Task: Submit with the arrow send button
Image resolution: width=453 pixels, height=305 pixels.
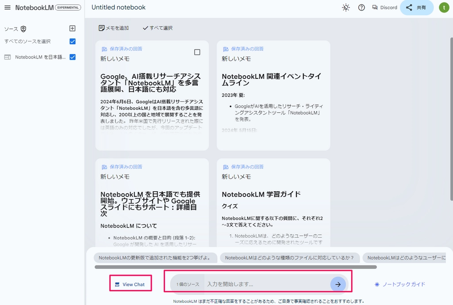Action: point(338,285)
